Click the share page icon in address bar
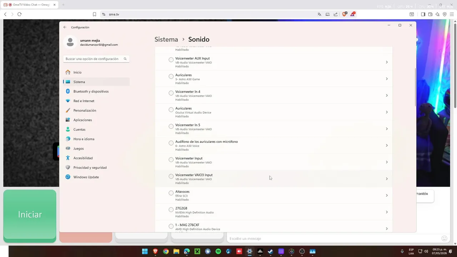This screenshot has width=457, height=257. pos(336,14)
